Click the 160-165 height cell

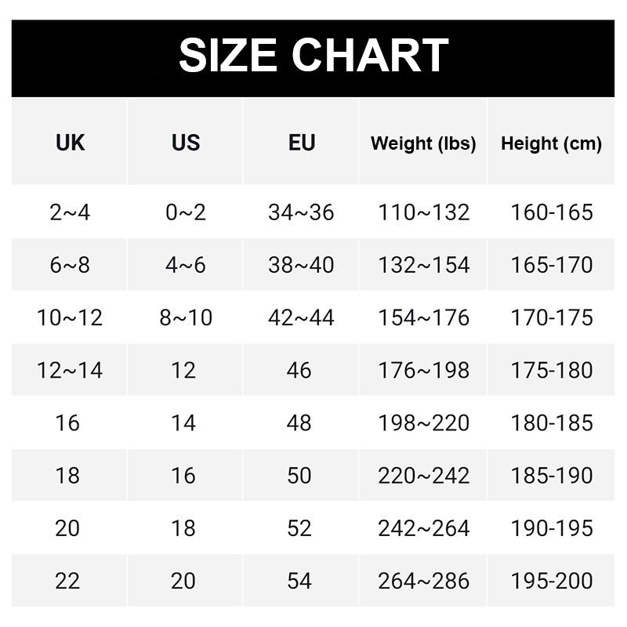[x=552, y=212]
